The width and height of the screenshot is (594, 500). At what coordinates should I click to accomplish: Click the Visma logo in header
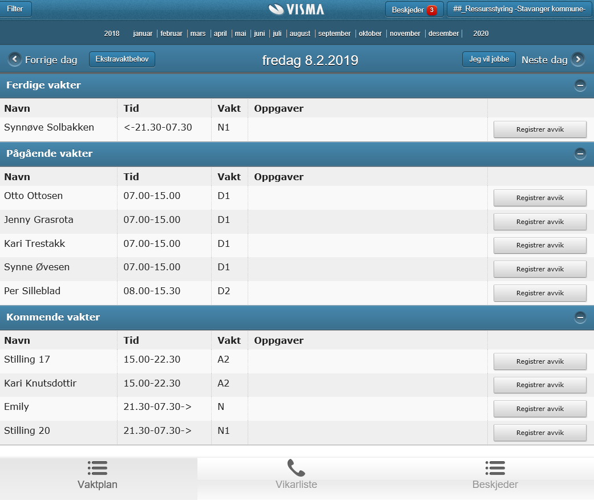pos(296,9)
